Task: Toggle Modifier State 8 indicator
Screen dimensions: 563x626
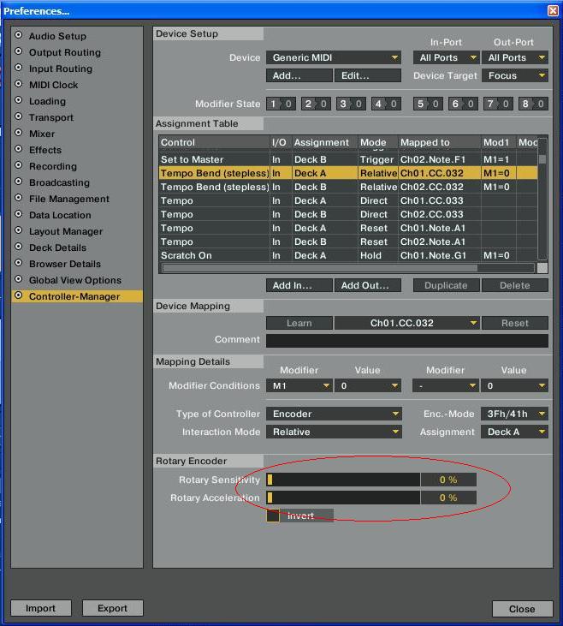Action: click(533, 104)
